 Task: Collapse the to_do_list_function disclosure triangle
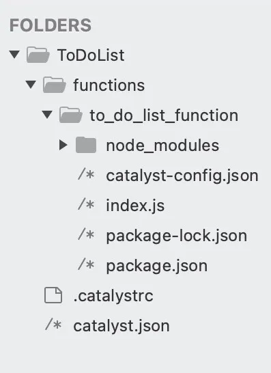[x=47, y=115]
